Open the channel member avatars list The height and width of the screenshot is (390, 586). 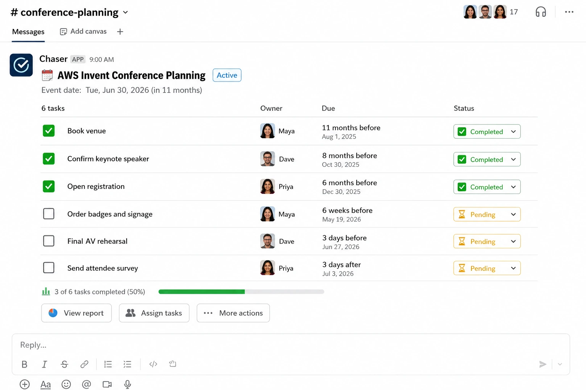(485, 12)
